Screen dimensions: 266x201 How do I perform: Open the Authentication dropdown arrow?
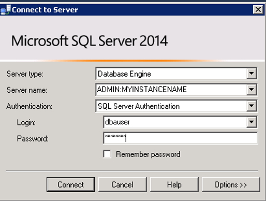[x=252, y=106]
